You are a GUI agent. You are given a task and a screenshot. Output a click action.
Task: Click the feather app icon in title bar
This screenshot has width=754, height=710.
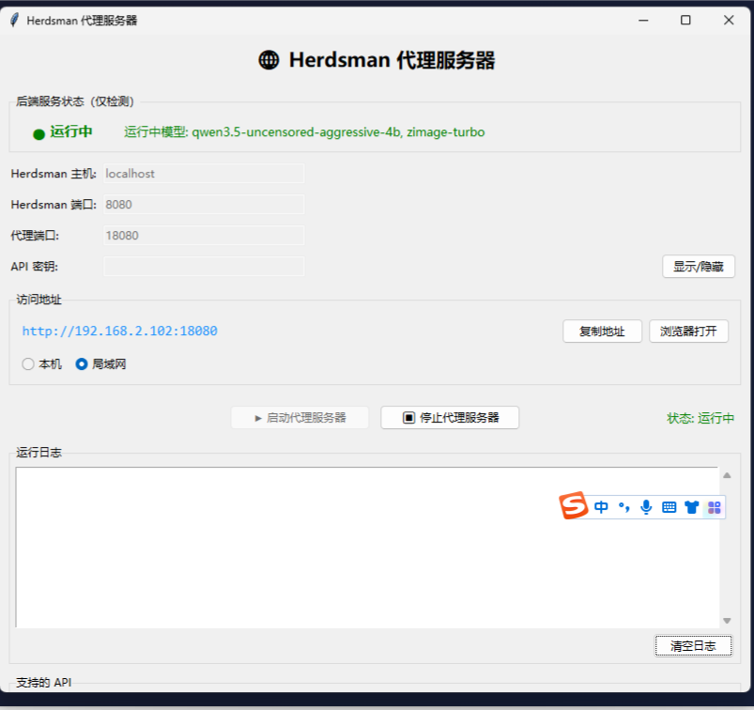click(x=15, y=20)
